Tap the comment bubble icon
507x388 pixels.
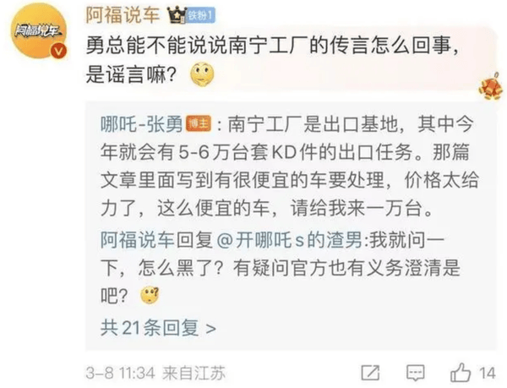pyautogui.click(x=415, y=373)
